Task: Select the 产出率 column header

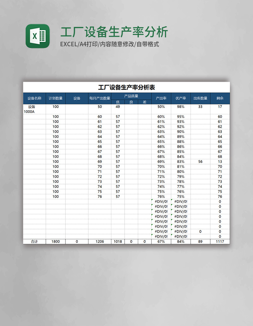Action: [x=161, y=99]
